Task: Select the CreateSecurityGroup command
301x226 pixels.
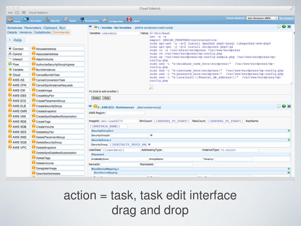Action: [58, 106]
